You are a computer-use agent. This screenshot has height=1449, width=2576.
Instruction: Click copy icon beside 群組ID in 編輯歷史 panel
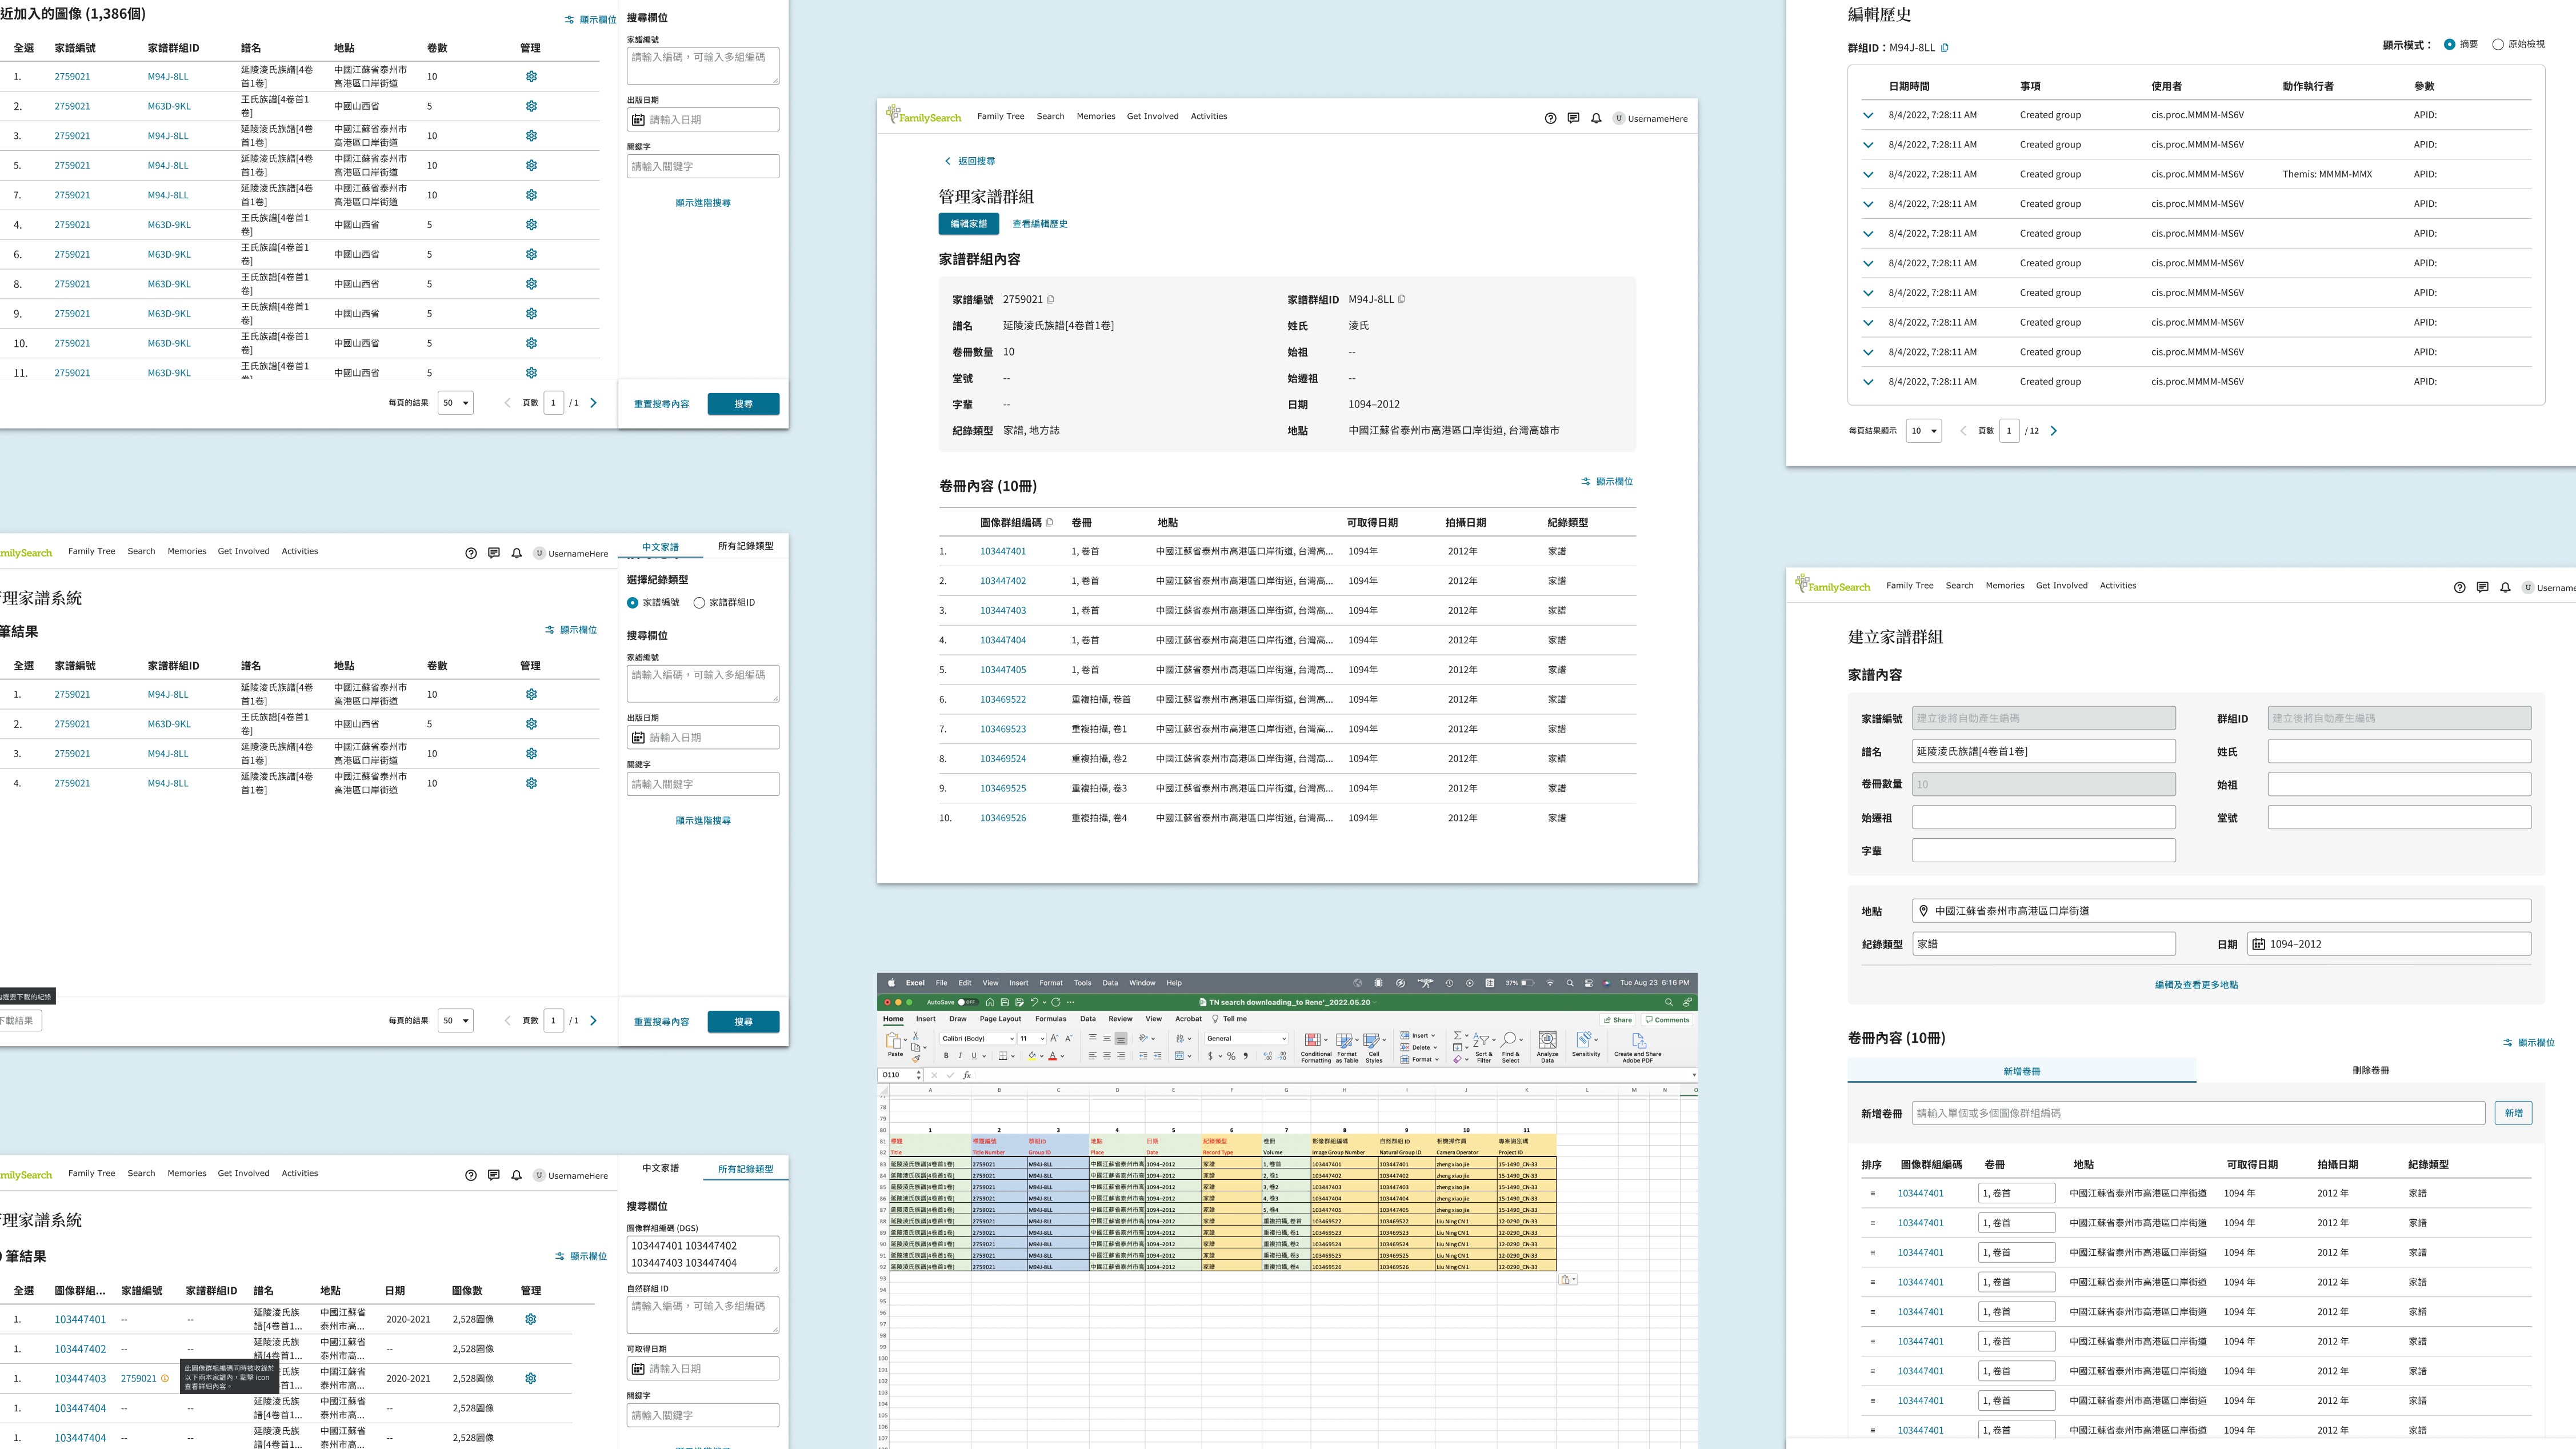pyautogui.click(x=1944, y=47)
